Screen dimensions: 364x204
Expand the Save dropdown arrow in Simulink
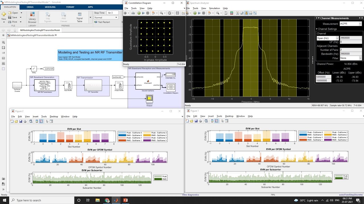click(x=21, y=17)
